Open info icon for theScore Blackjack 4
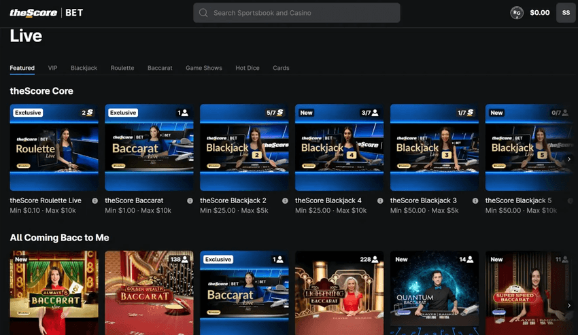Image resolution: width=578 pixels, height=335 pixels. (380, 201)
